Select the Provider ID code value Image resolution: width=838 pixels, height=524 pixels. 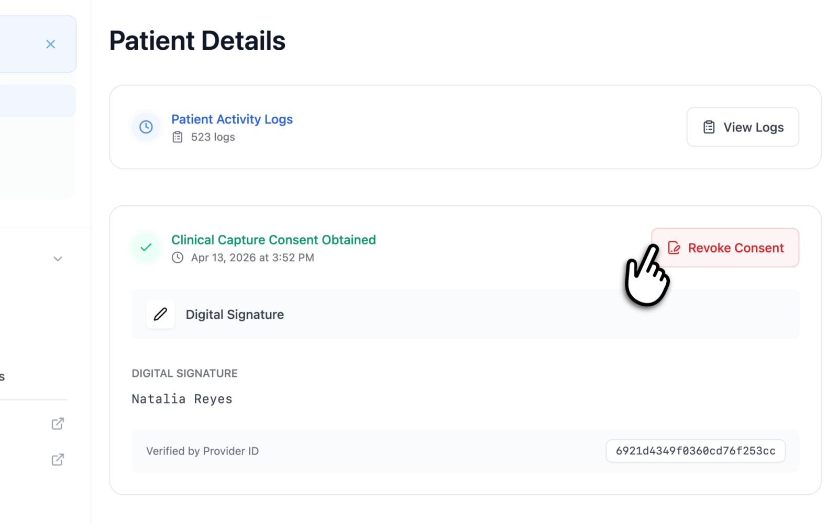pyautogui.click(x=695, y=451)
